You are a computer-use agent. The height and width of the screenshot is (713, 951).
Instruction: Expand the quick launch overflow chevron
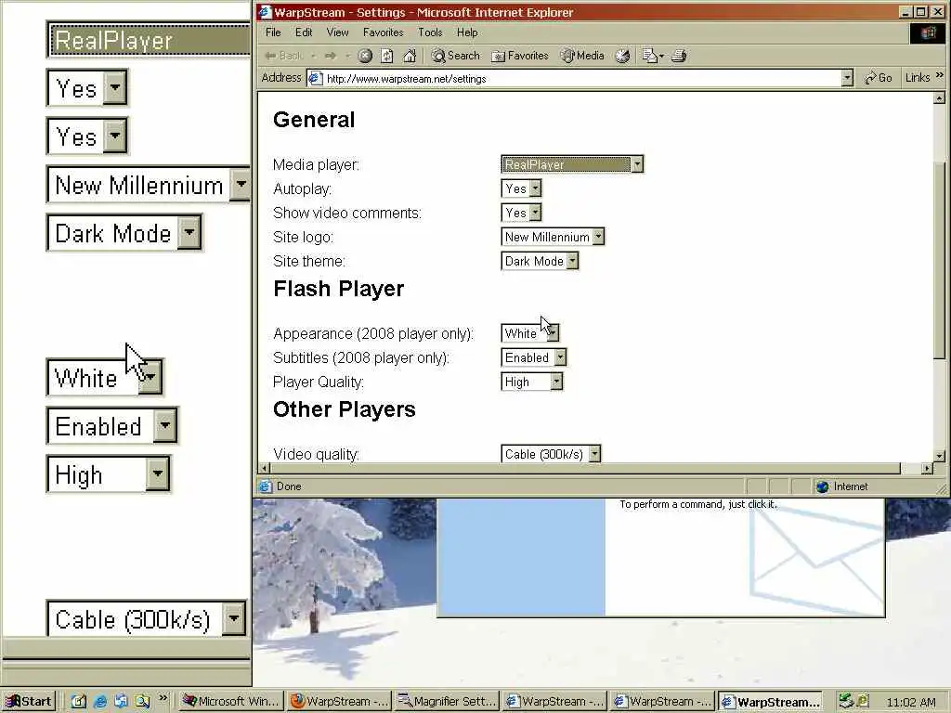coord(163,698)
